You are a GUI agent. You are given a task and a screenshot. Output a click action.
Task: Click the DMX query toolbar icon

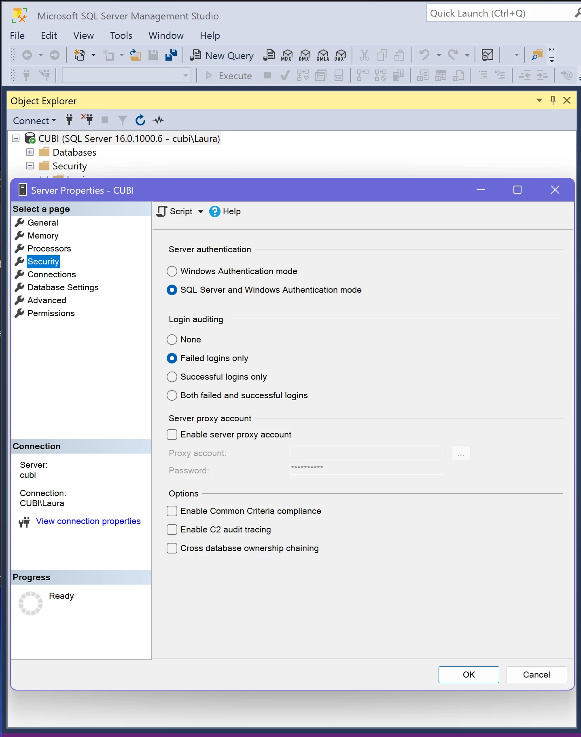tap(305, 55)
